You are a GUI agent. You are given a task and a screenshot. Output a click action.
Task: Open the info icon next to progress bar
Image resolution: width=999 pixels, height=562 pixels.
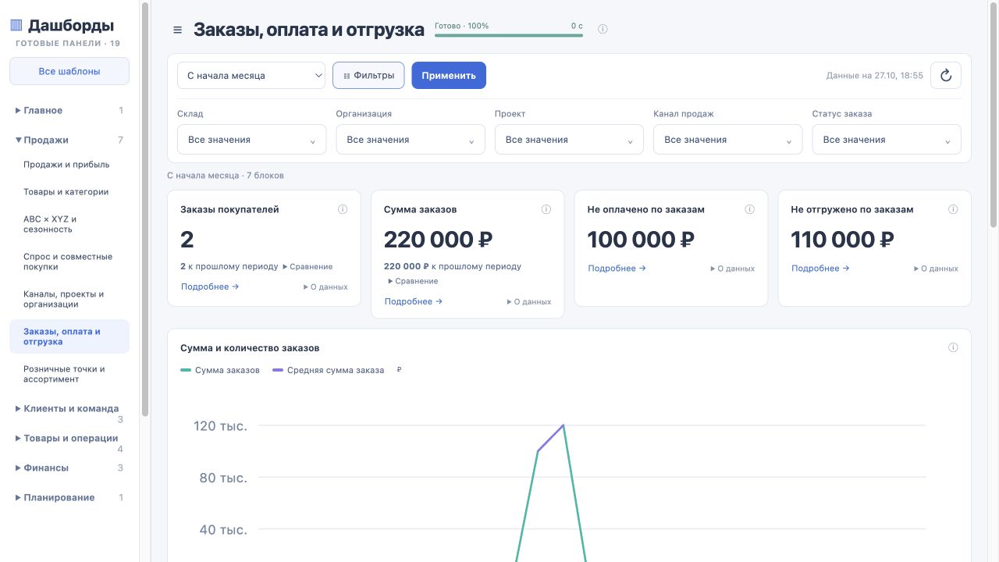coord(603,29)
